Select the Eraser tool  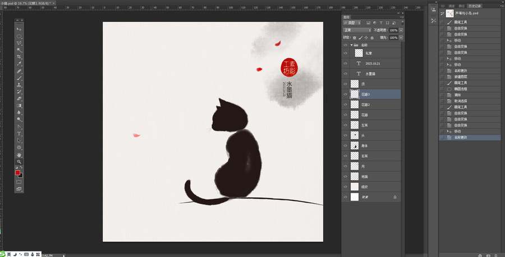click(x=19, y=99)
